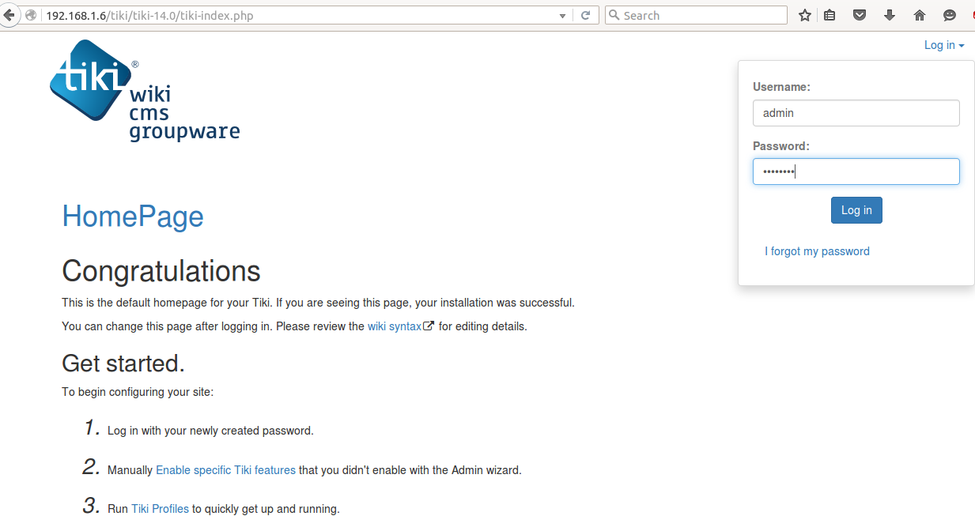Reload the page with the refresh icon

(x=586, y=16)
